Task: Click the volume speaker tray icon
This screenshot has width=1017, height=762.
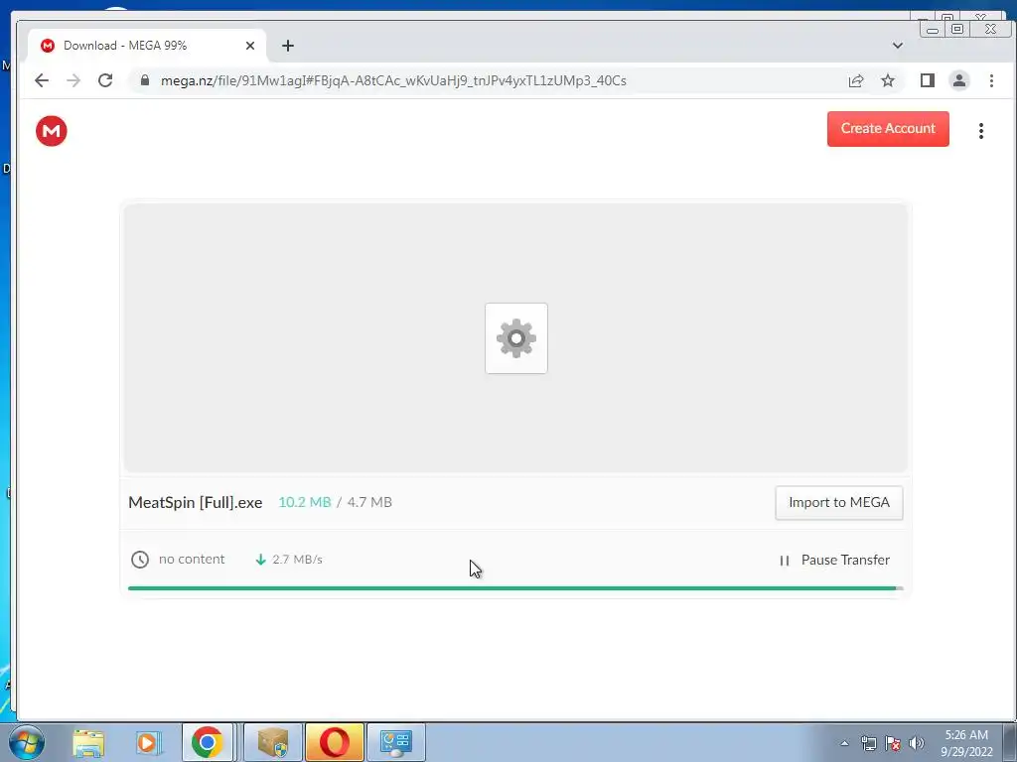Action: point(917,743)
